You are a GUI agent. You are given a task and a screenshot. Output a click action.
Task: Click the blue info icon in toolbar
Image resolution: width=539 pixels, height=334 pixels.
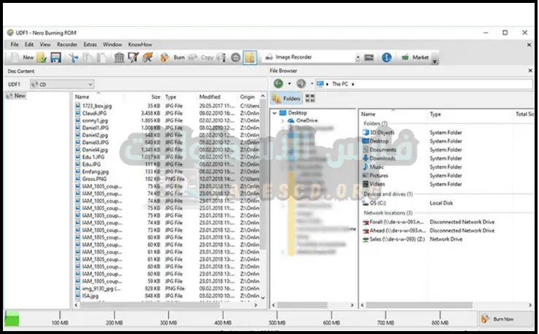click(386, 57)
